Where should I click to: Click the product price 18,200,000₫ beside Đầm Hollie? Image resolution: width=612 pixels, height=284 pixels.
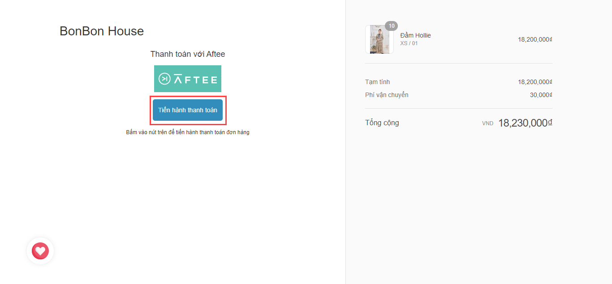click(x=534, y=39)
